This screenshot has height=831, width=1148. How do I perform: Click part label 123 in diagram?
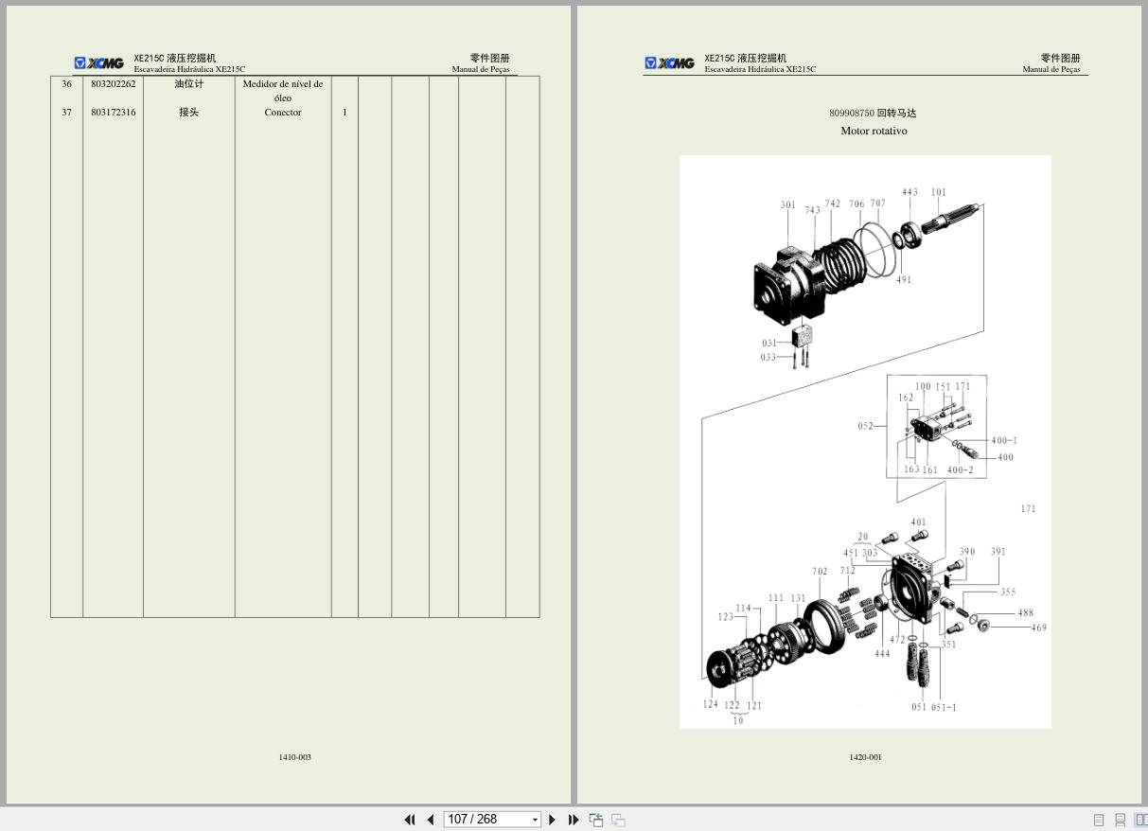point(726,617)
